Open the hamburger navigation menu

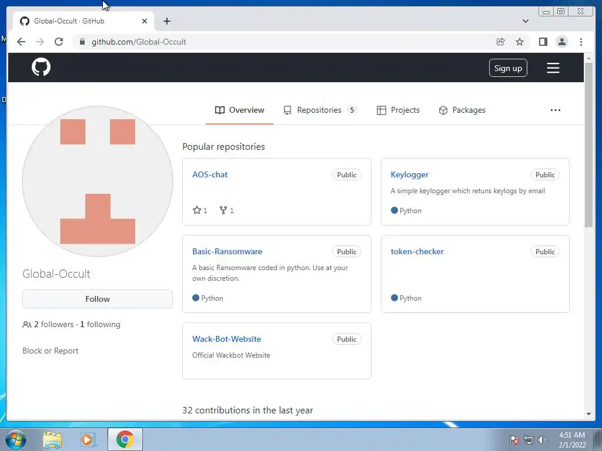(553, 68)
